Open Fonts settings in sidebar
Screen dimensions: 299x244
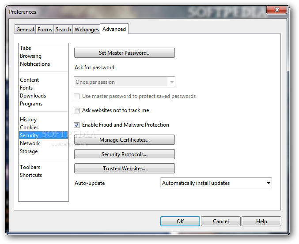(x=43, y=88)
